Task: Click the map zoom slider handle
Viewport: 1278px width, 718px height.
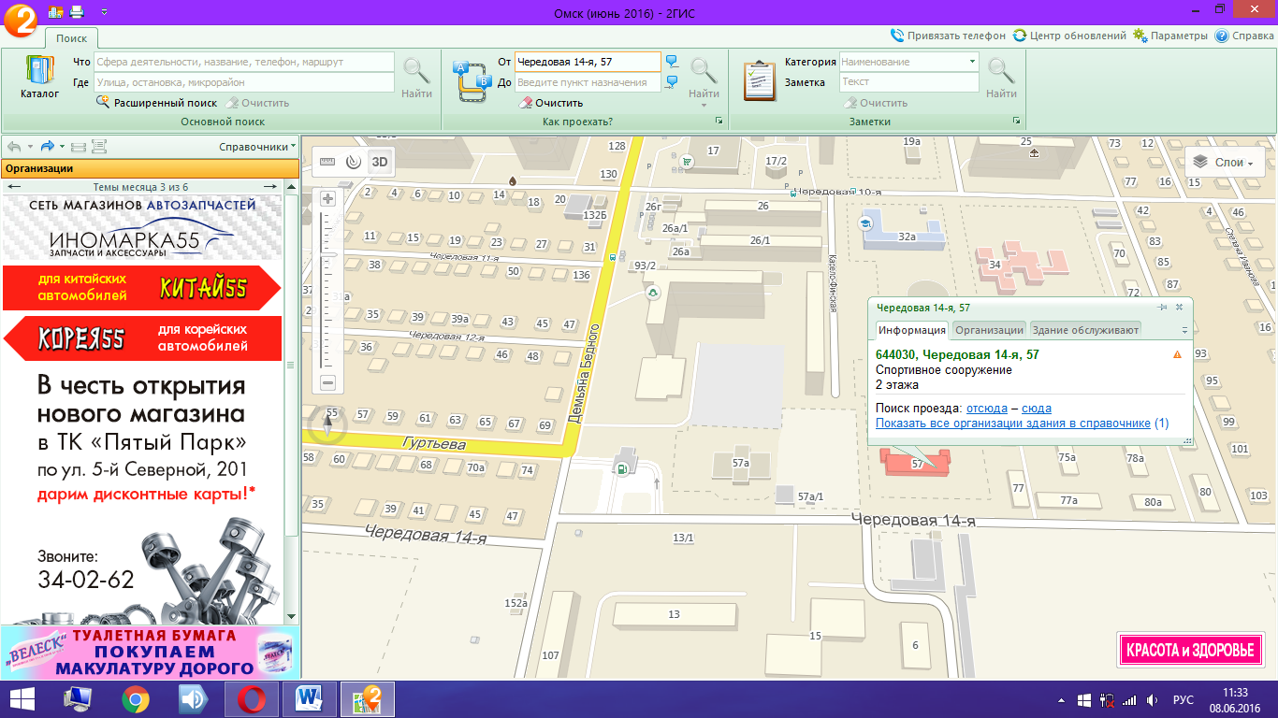Action: tap(327, 254)
